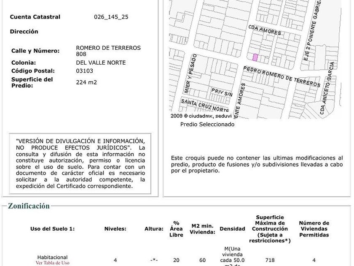Click the Niveles column header

coord(115,229)
